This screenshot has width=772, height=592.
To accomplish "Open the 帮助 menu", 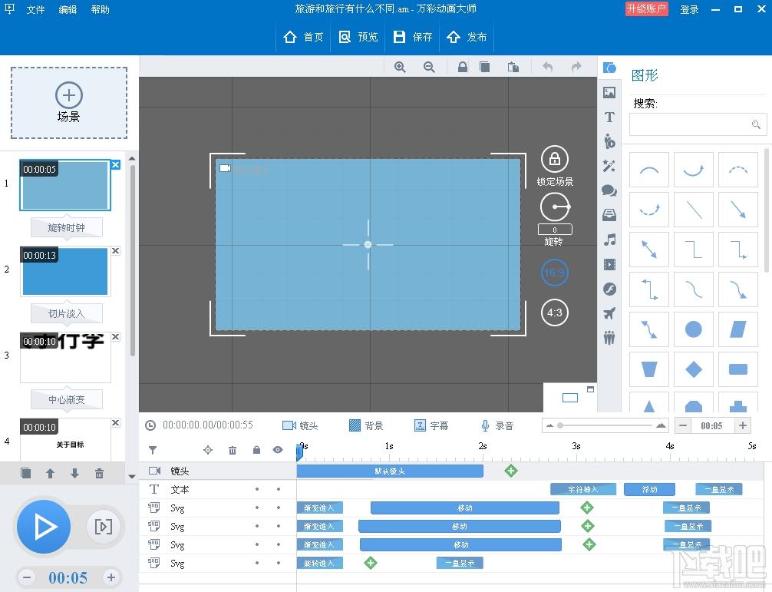I will (x=100, y=9).
